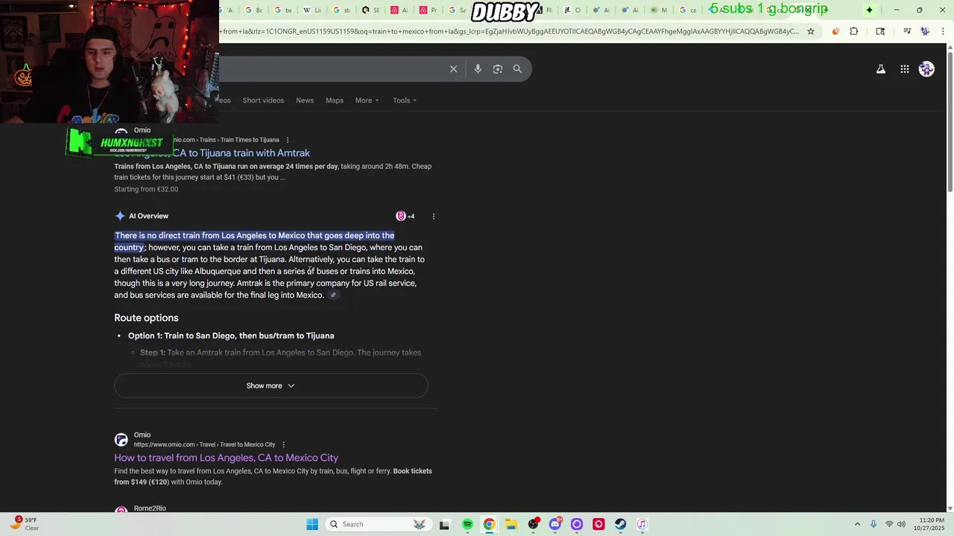Click the taskbar Search box
Image resolution: width=954 pixels, height=536 pixels.
click(x=379, y=524)
